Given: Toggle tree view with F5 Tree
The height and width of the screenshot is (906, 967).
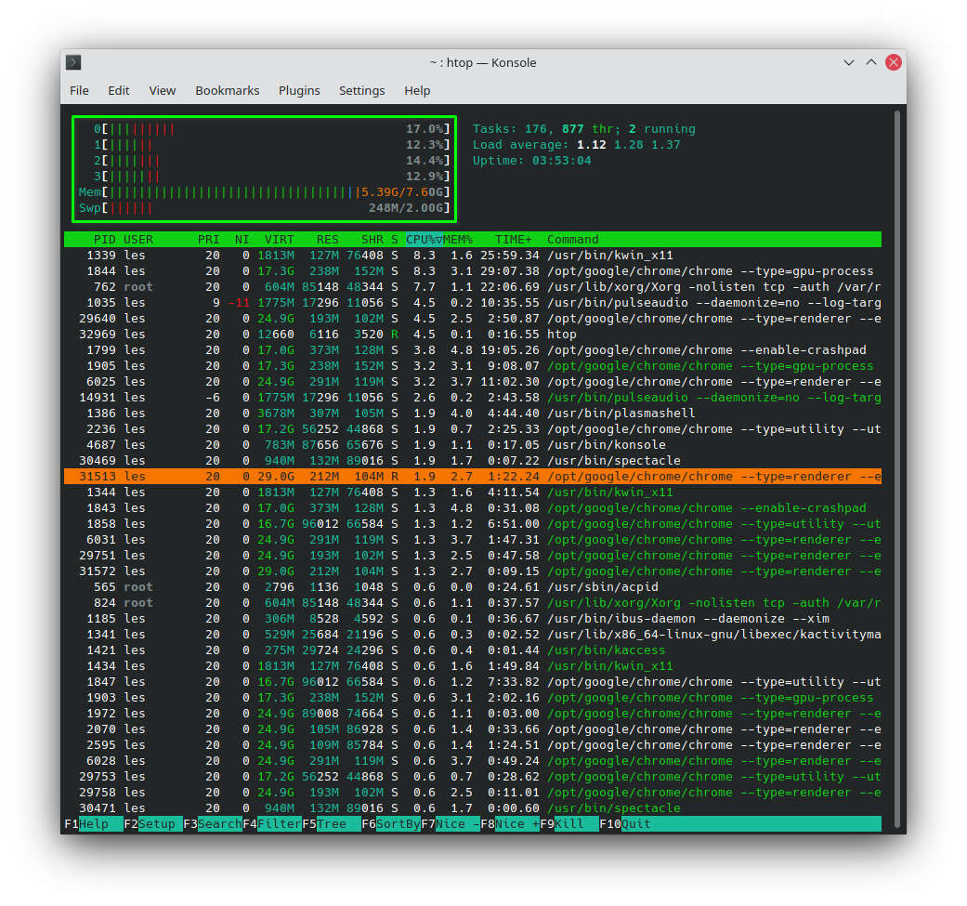Looking at the screenshot, I should (x=333, y=823).
